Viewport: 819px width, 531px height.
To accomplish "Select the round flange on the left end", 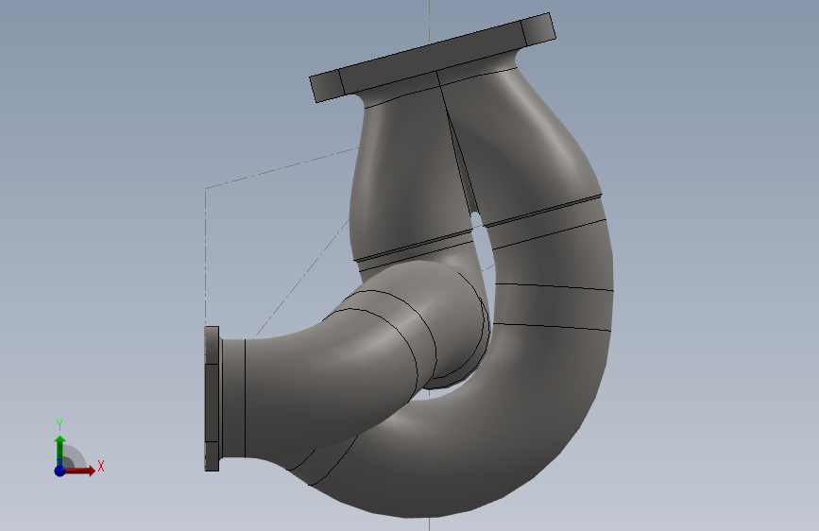I will pos(212,399).
